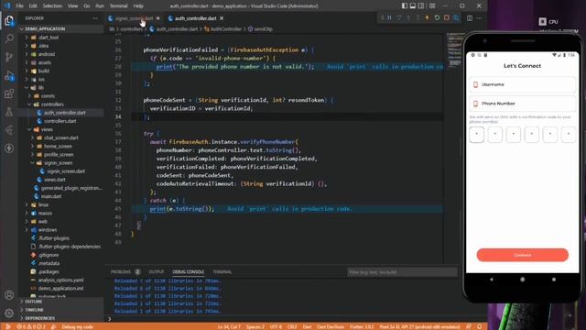This screenshot has width=586, height=330.
Task: Open the Testing flask view
Action: click(x=9, y=112)
